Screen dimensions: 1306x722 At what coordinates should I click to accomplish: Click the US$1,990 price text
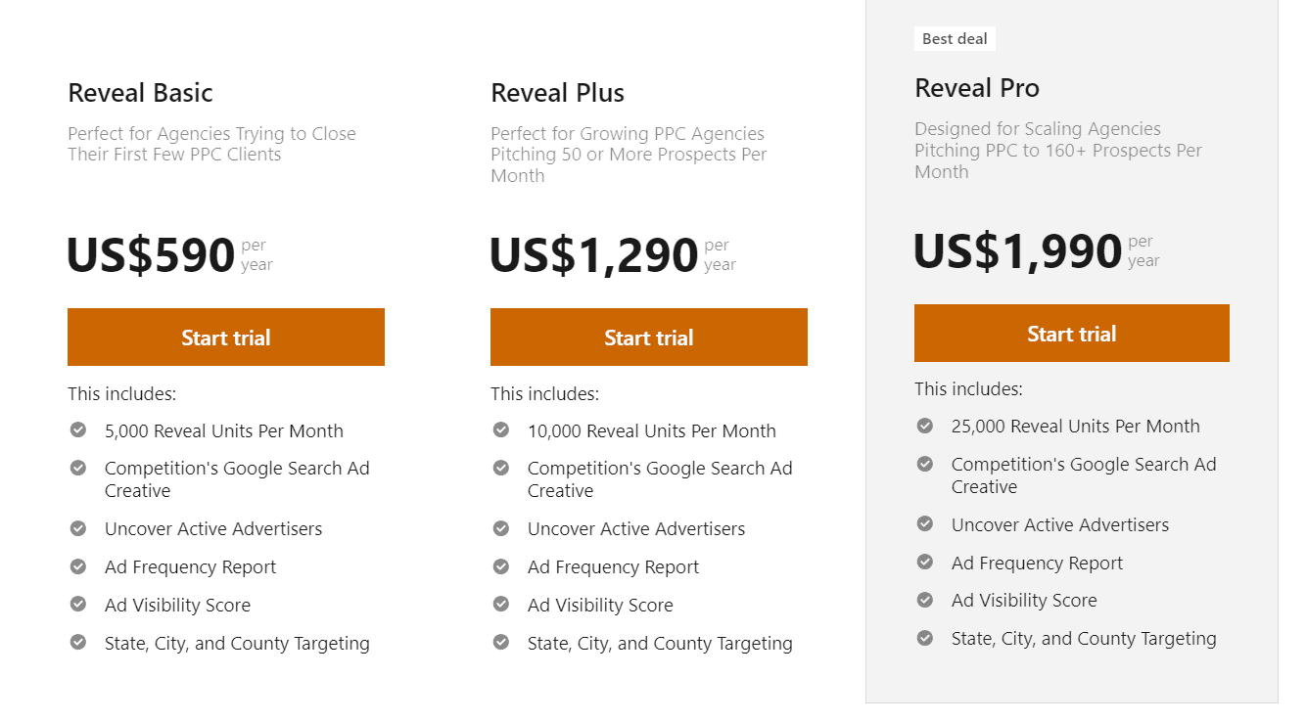[x=1017, y=250]
